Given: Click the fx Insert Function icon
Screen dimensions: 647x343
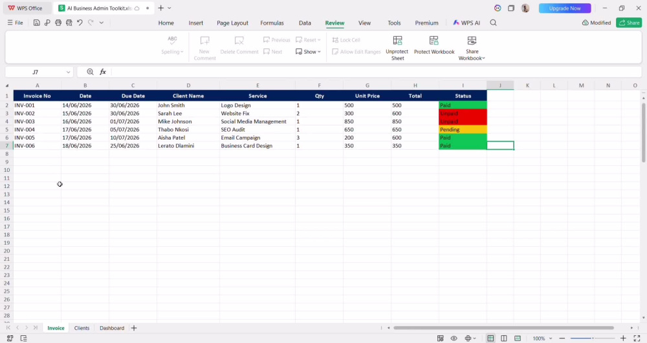Looking at the screenshot, I should (103, 72).
